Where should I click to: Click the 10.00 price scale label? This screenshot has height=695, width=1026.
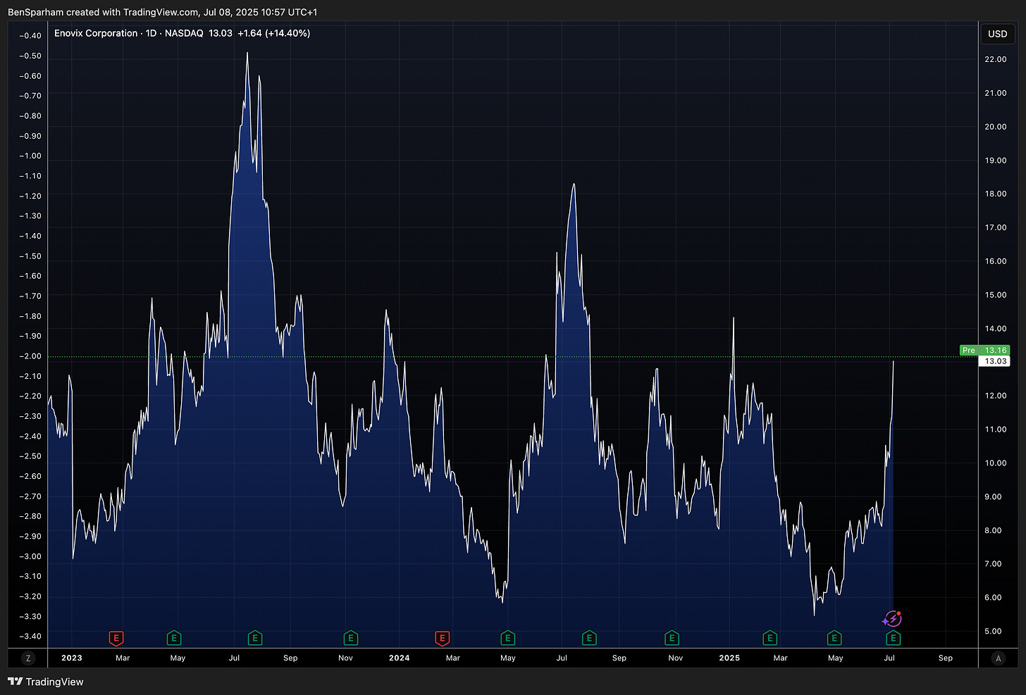995,463
